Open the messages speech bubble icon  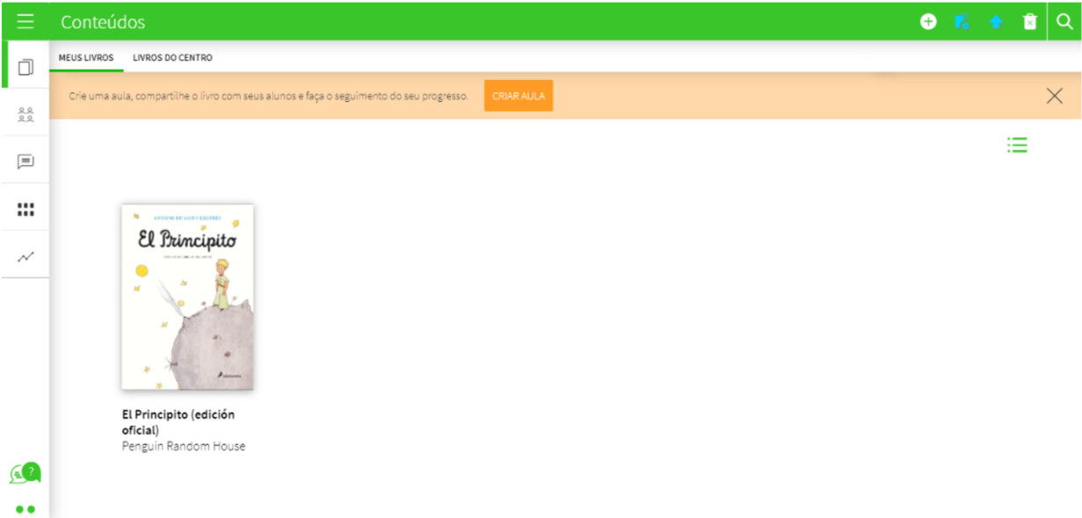25,162
